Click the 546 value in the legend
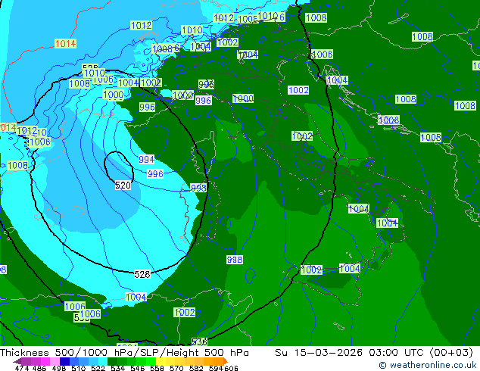The width and height of the screenshot is (480, 371). [x=137, y=368]
